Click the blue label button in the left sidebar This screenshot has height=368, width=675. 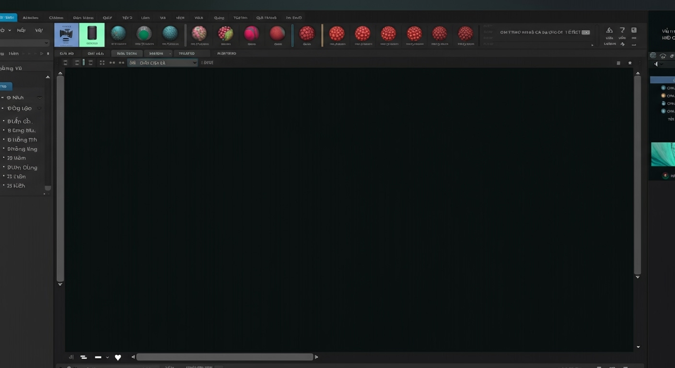4,86
